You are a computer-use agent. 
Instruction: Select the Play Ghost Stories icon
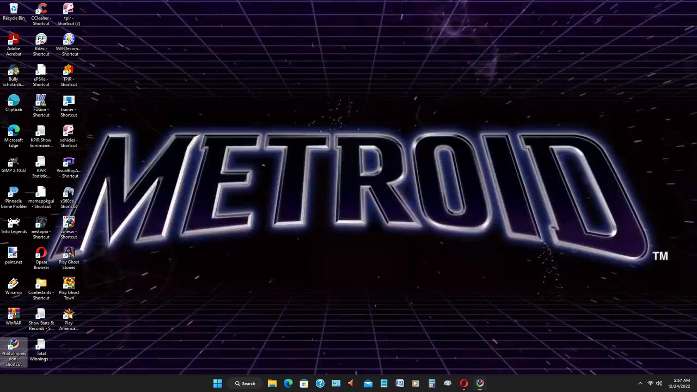click(69, 258)
